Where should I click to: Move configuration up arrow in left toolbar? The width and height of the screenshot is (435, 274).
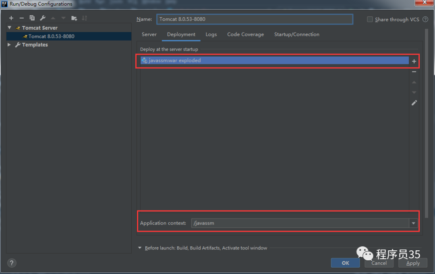[x=53, y=18]
